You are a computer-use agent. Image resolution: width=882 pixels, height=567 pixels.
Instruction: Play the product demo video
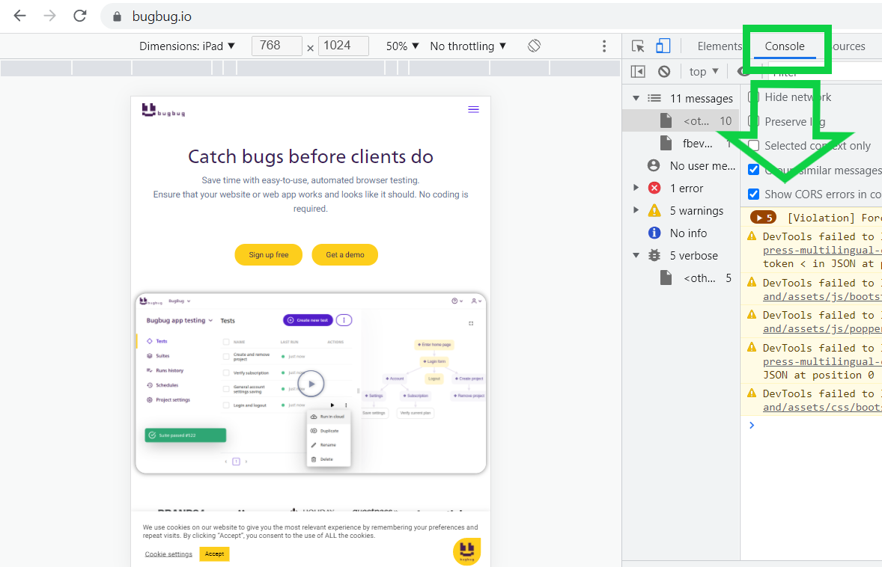click(311, 384)
